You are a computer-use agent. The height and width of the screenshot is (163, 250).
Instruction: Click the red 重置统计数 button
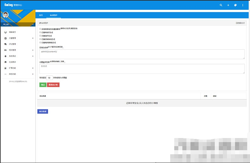click(x=53, y=85)
